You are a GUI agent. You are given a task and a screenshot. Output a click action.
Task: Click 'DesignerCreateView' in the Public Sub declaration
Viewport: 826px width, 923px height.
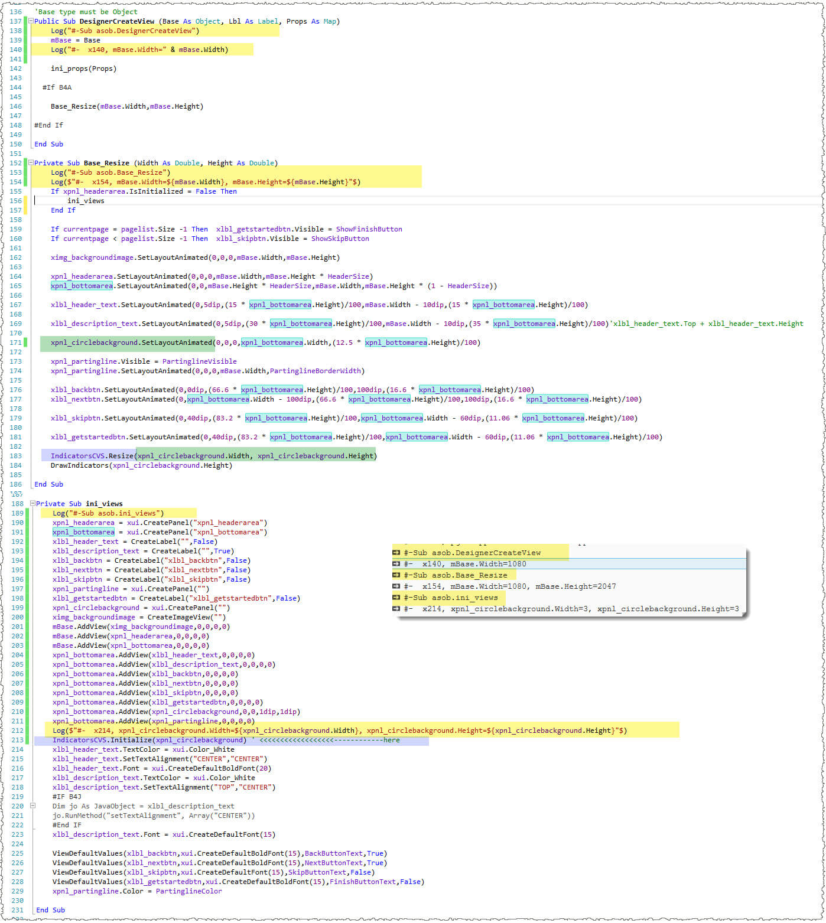(x=117, y=21)
